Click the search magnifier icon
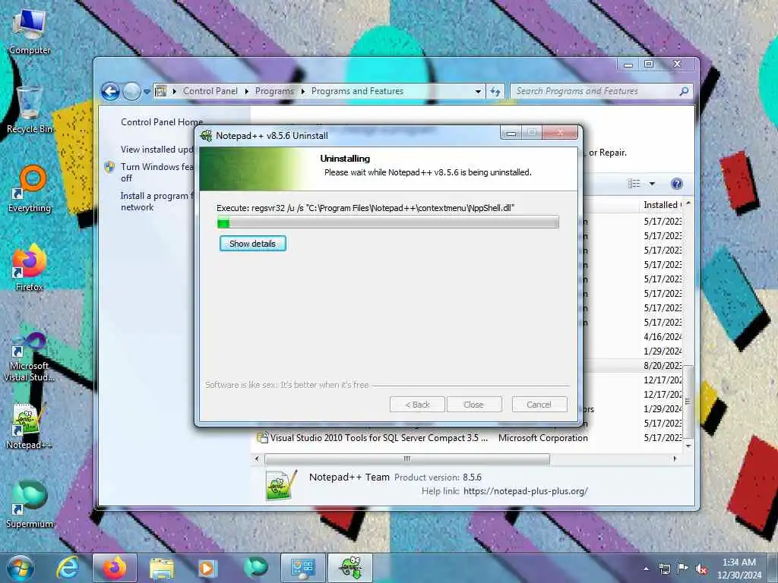The width and height of the screenshot is (778, 583). 685,91
